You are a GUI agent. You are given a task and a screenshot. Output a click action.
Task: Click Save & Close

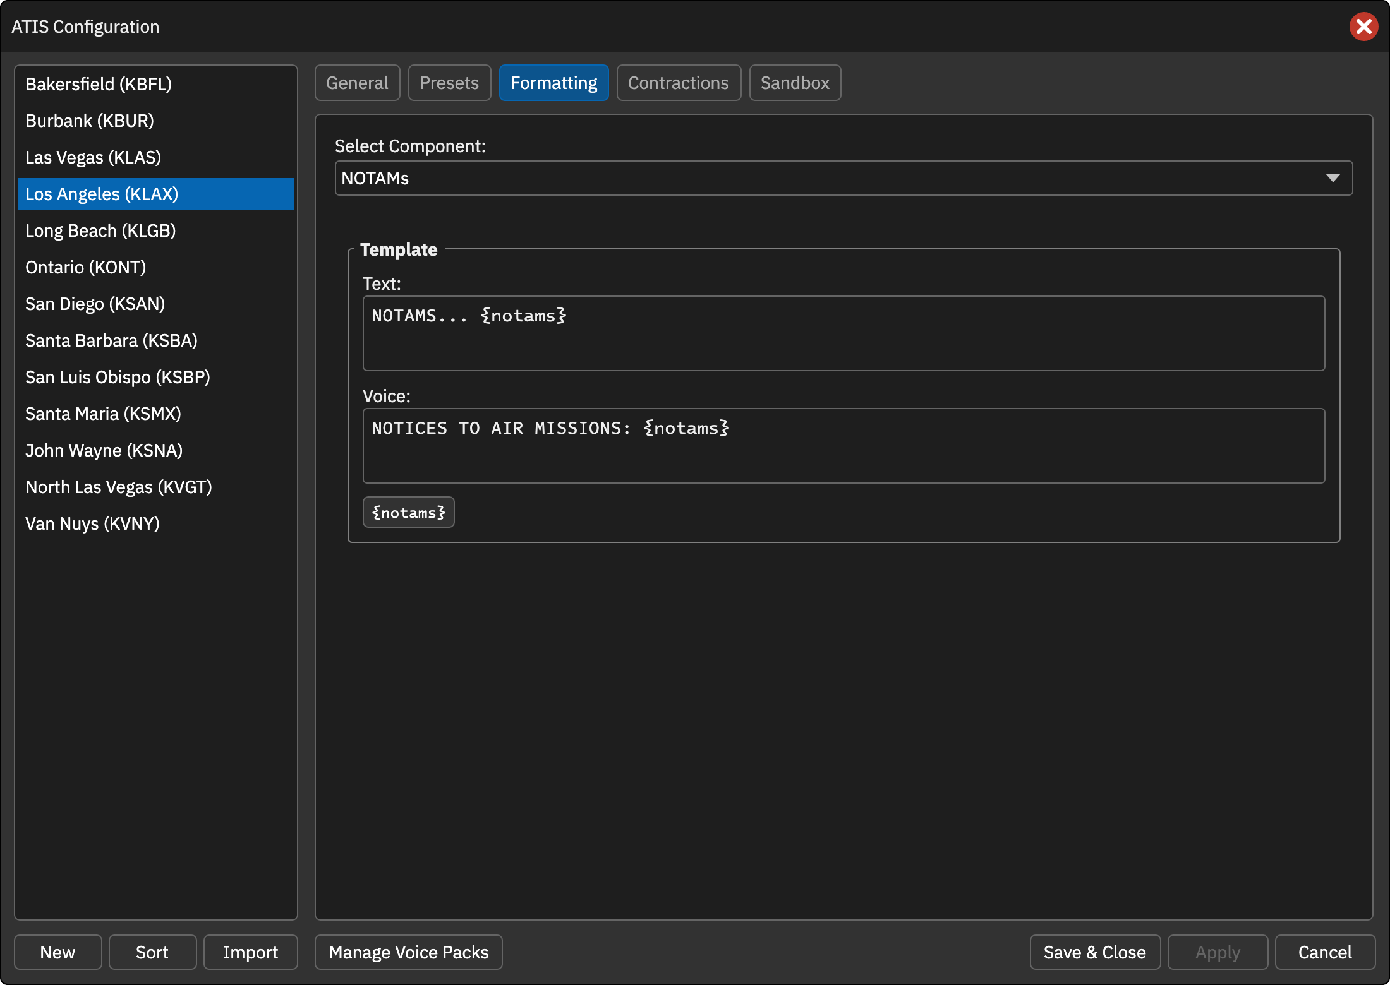click(x=1095, y=952)
